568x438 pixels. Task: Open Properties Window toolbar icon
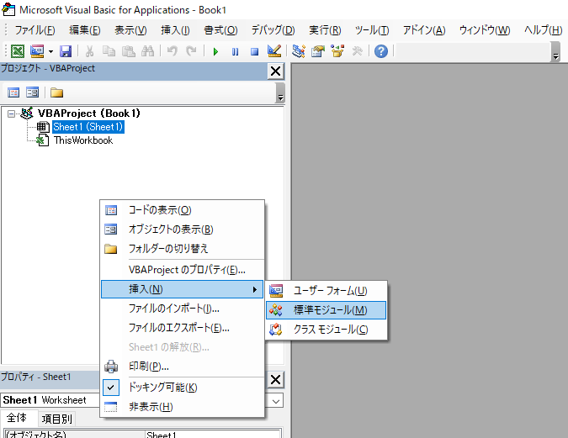coord(318,51)
